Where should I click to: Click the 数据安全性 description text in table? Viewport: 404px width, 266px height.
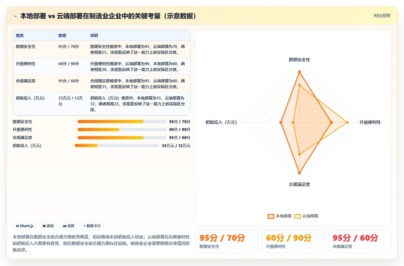pyautogui.click(x=138, y=49)
